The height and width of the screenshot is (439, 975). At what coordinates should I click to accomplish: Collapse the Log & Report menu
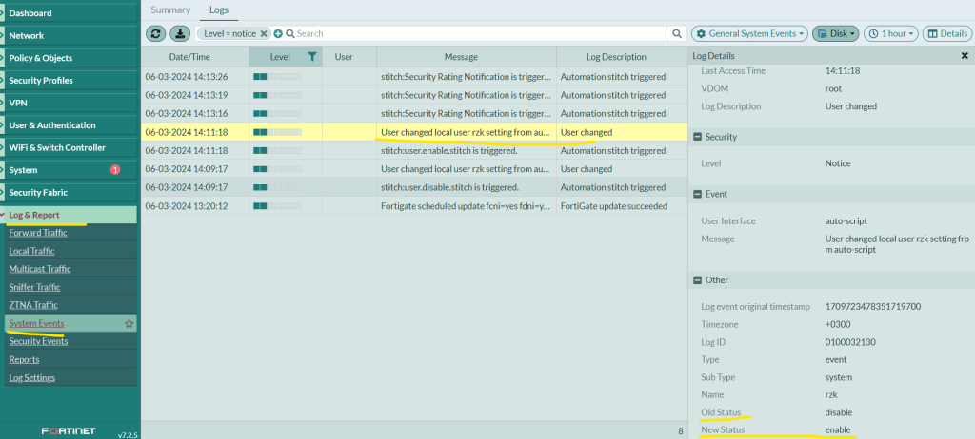coord(69,215)
